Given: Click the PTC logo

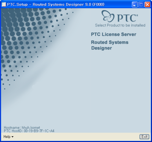Looking at the screenshot, I should 120,16.
